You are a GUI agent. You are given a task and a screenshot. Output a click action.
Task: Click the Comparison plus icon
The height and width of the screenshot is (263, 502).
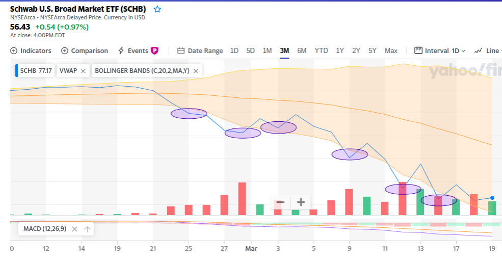coord(65,50)
